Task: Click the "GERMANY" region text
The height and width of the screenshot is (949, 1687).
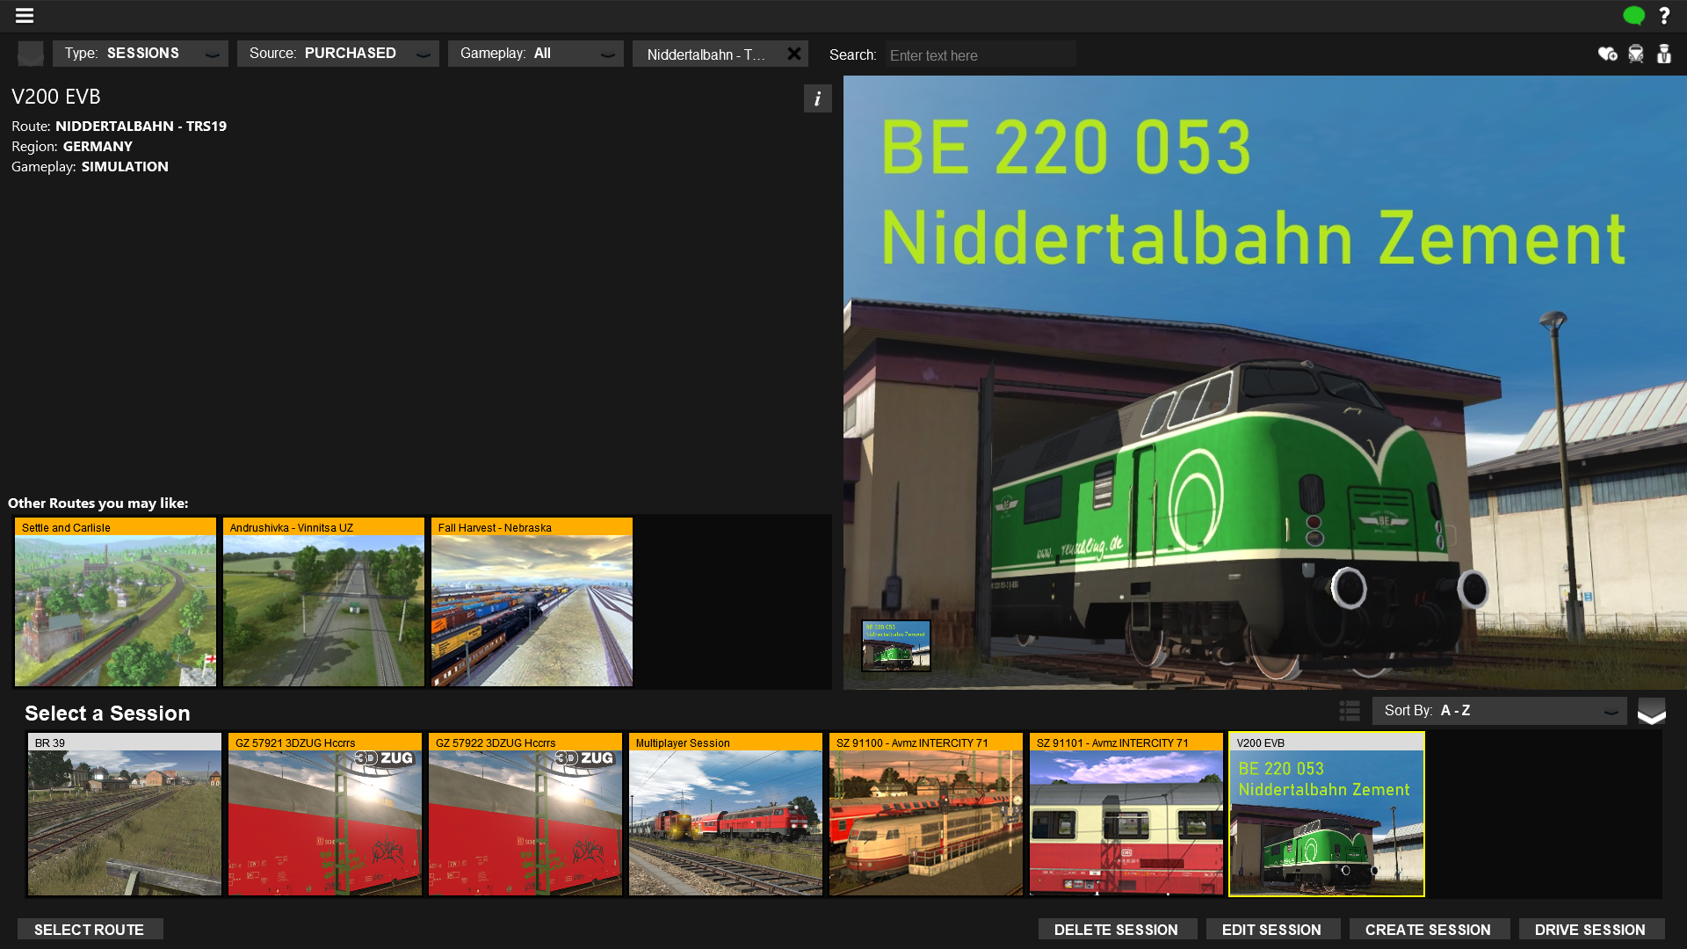Action: point(98,146)
